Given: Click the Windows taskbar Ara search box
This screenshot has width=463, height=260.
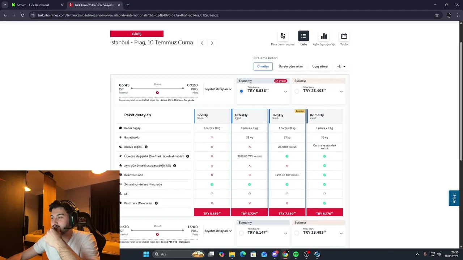Looking at the screenshot, I should tap(179, 254).
